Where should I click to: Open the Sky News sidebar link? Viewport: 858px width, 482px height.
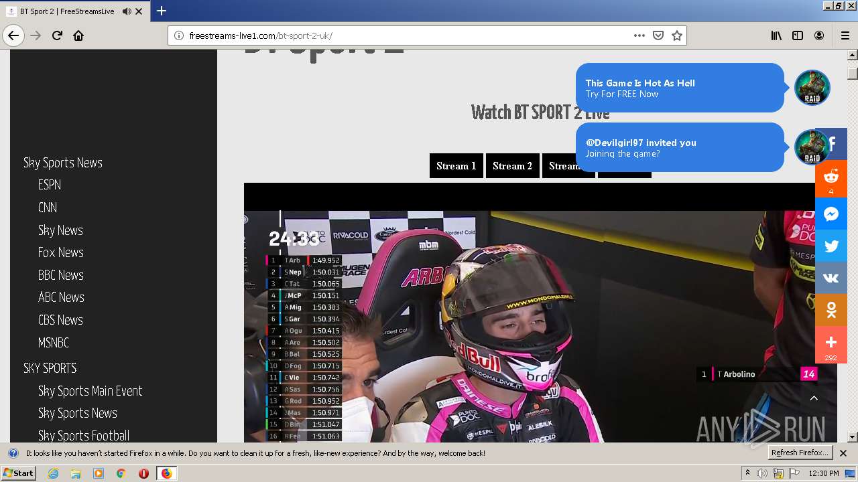pos(60,230)
